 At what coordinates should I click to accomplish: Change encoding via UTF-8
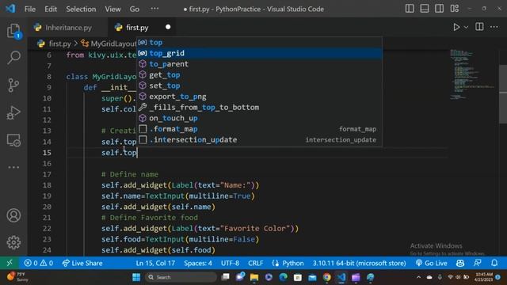(x=230, y=263)
